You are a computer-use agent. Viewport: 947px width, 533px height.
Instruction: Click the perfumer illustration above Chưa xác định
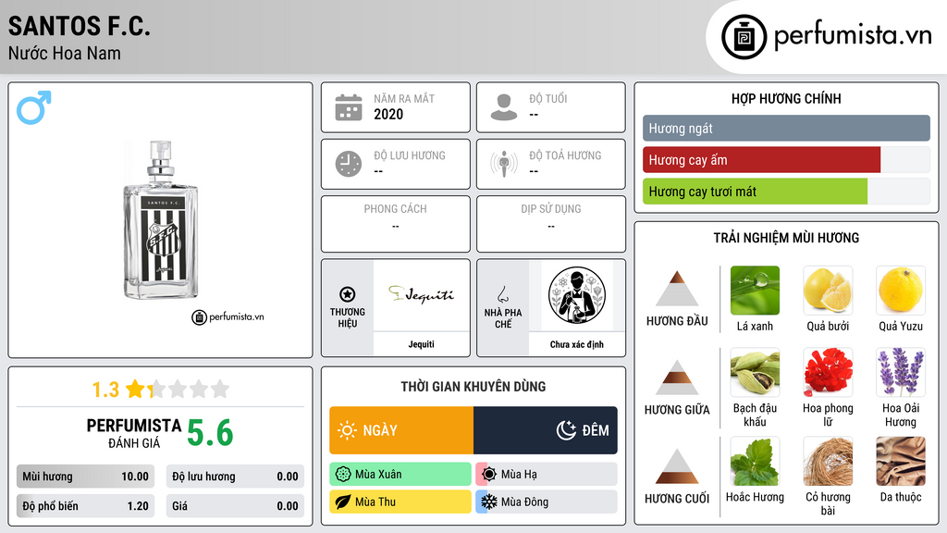tap(577, 295)
